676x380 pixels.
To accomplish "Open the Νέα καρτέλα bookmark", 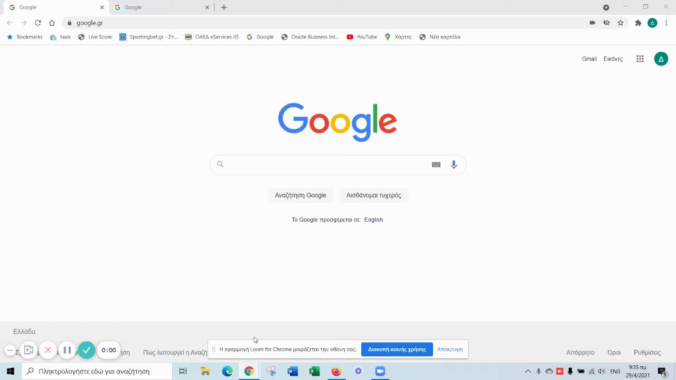I will (x=440, y=37).
